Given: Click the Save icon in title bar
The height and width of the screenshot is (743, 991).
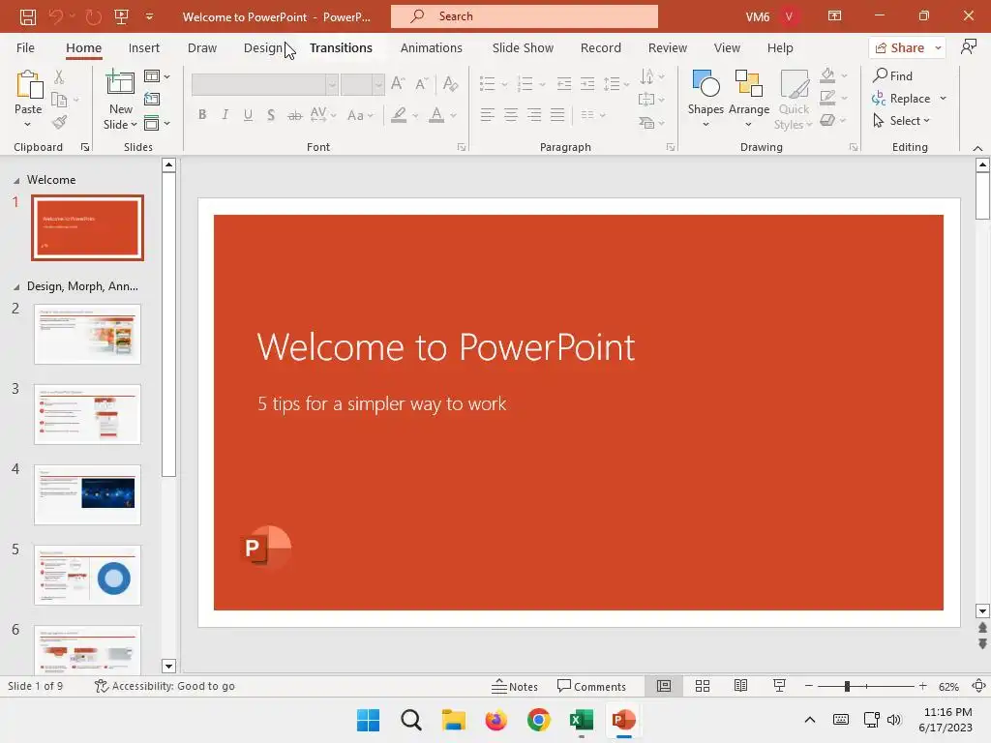Looking at the screenshot, I should [28, 16].
